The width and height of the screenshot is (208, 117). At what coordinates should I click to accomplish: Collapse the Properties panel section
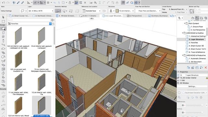[x=178, y=72]
